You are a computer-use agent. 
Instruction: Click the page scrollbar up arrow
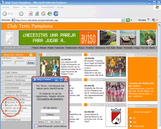[159, 25]
